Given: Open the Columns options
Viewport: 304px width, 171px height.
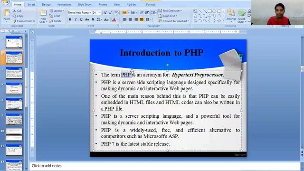Looking at the screenshot, I should pyautogui.click(x=148, y=19).
